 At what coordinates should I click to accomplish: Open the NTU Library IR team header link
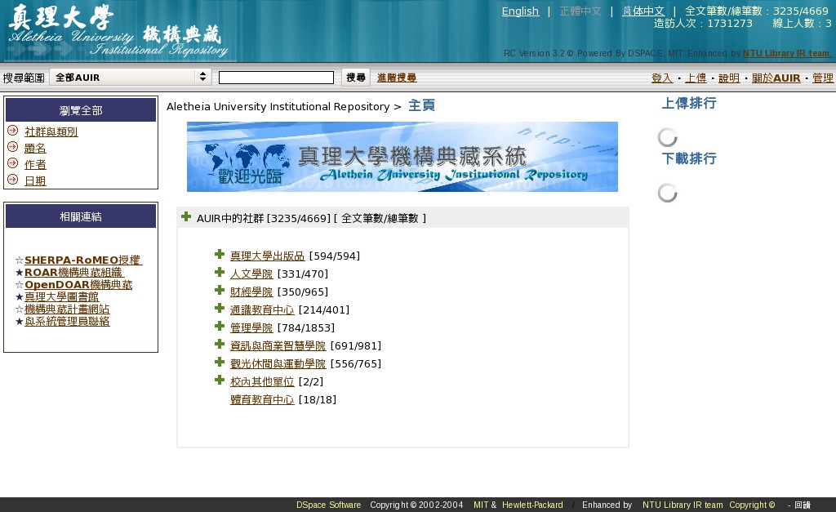tap(787, 53)
